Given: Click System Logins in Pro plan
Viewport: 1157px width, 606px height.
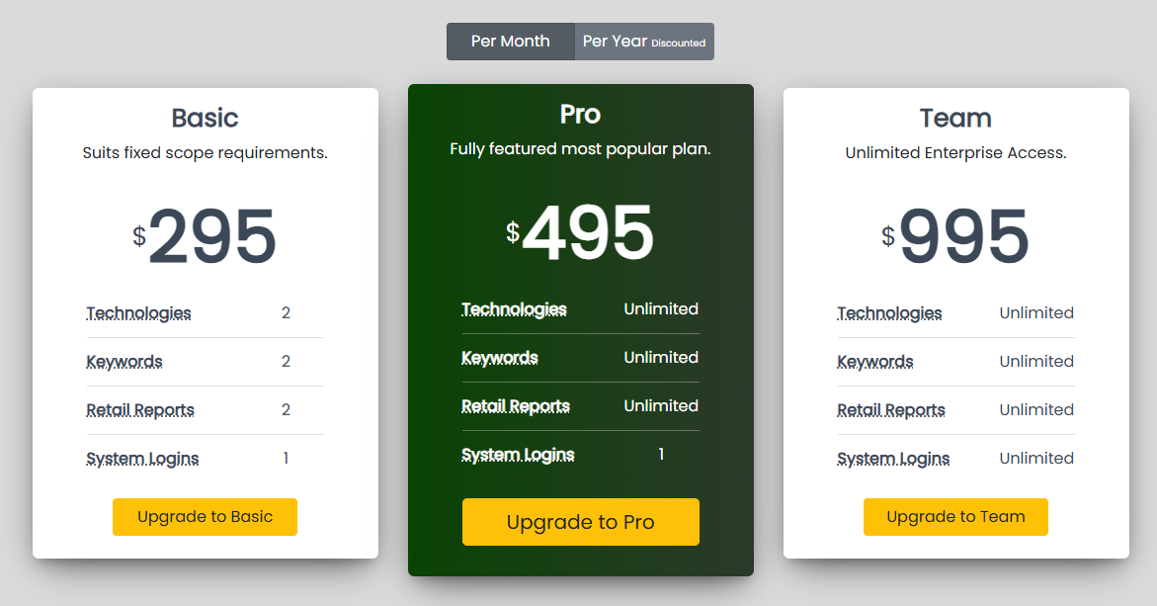Looking at the screenshot, I should click(x=518, y=455).
